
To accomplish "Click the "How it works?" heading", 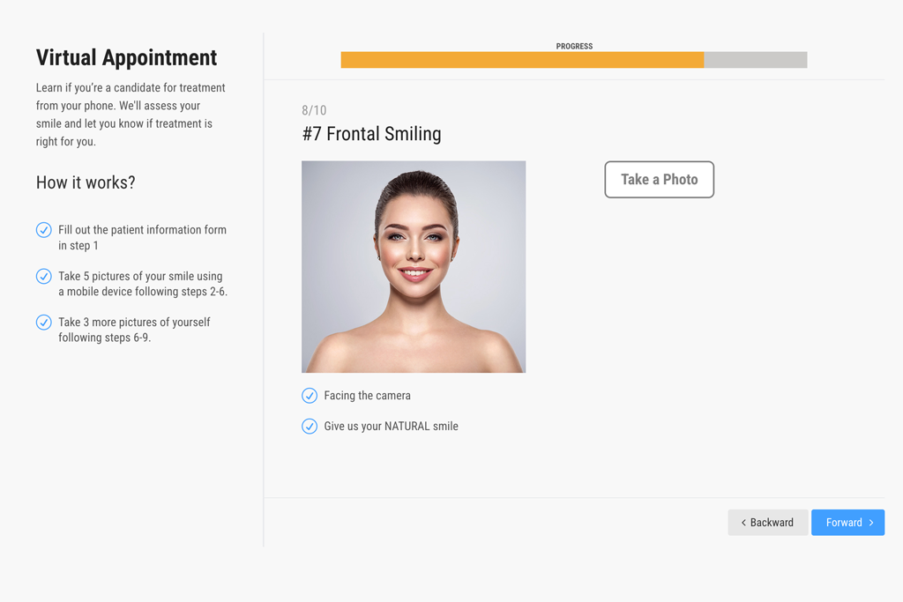I will pos(86,183).
